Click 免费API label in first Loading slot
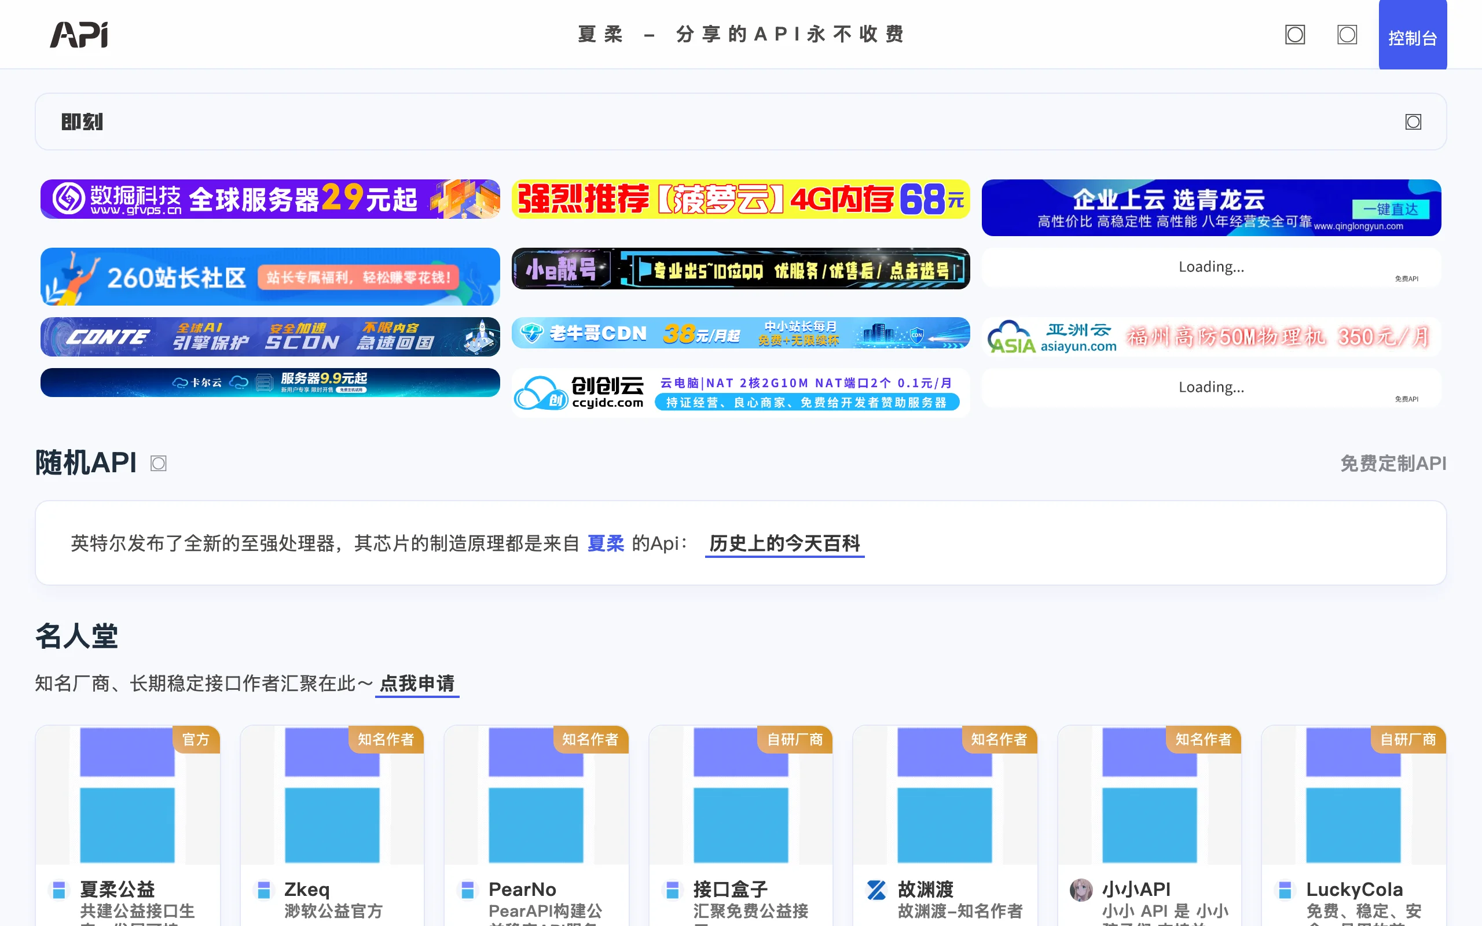The width and height of the screenshot is (1482, 926). point(1406,278)
